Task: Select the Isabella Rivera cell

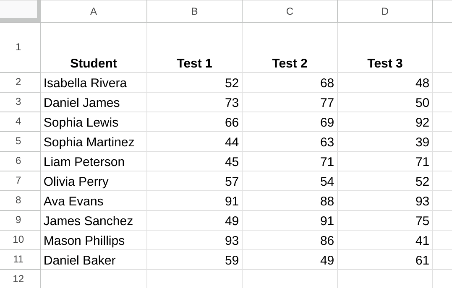Action: click(x=94, y=83)
